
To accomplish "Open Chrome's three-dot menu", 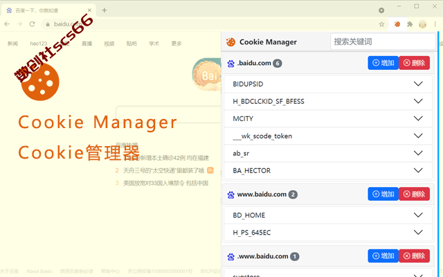I will tap(435, 24).
